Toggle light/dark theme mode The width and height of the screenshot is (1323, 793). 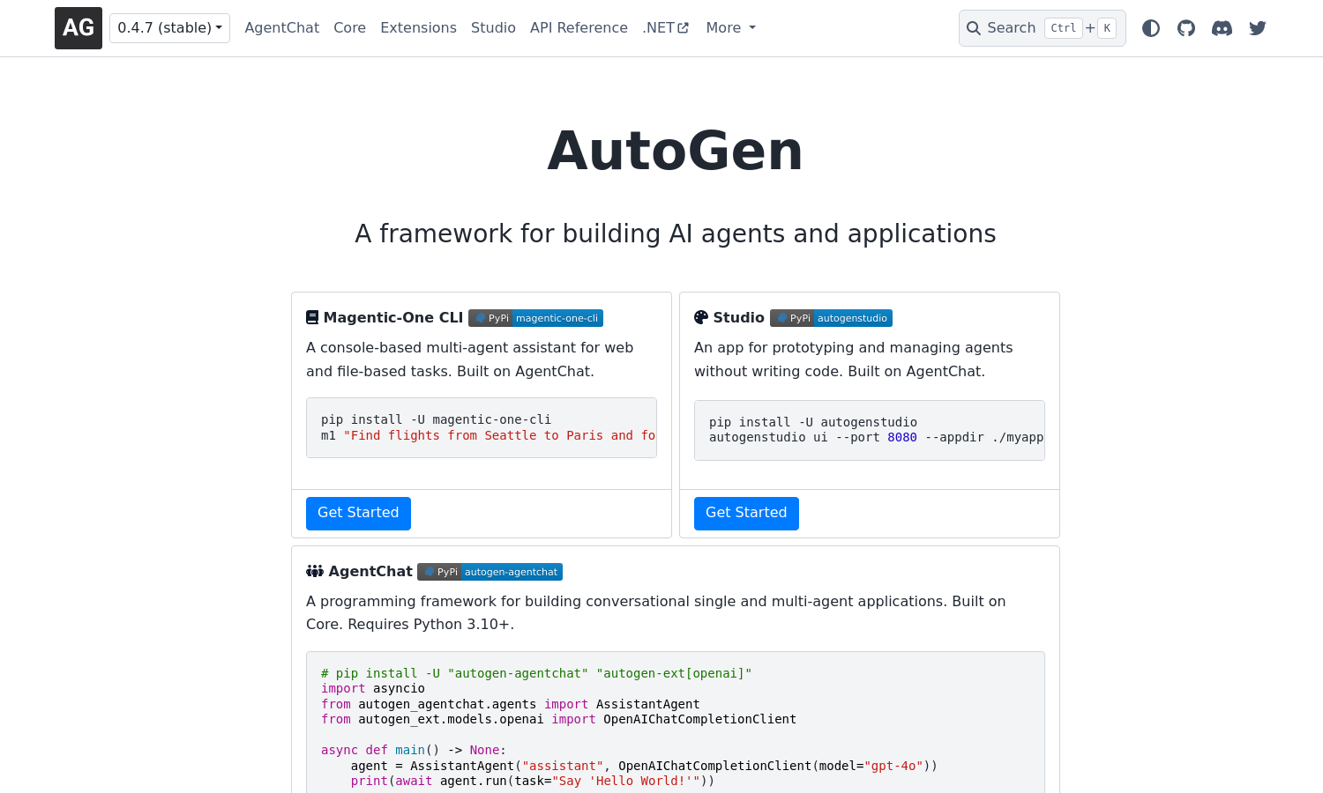click(1150, 27)
